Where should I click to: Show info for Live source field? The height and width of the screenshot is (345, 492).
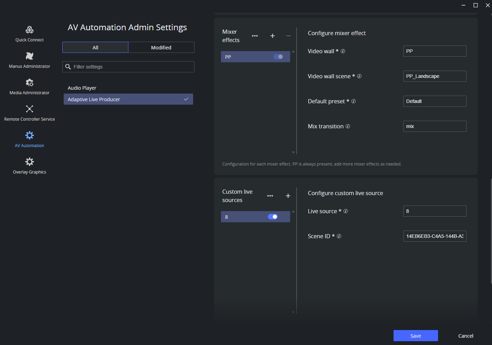click(x=346, y=211)
